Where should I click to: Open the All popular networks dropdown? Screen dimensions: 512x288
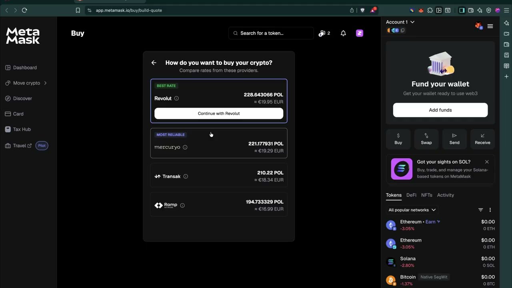[x=412, y=210]
